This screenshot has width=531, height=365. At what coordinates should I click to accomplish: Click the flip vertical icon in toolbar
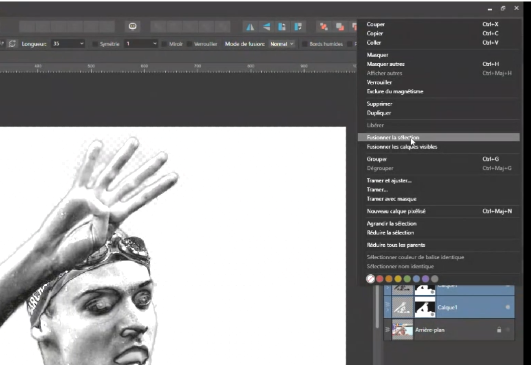pyautogui.click(x=267, y=27)
